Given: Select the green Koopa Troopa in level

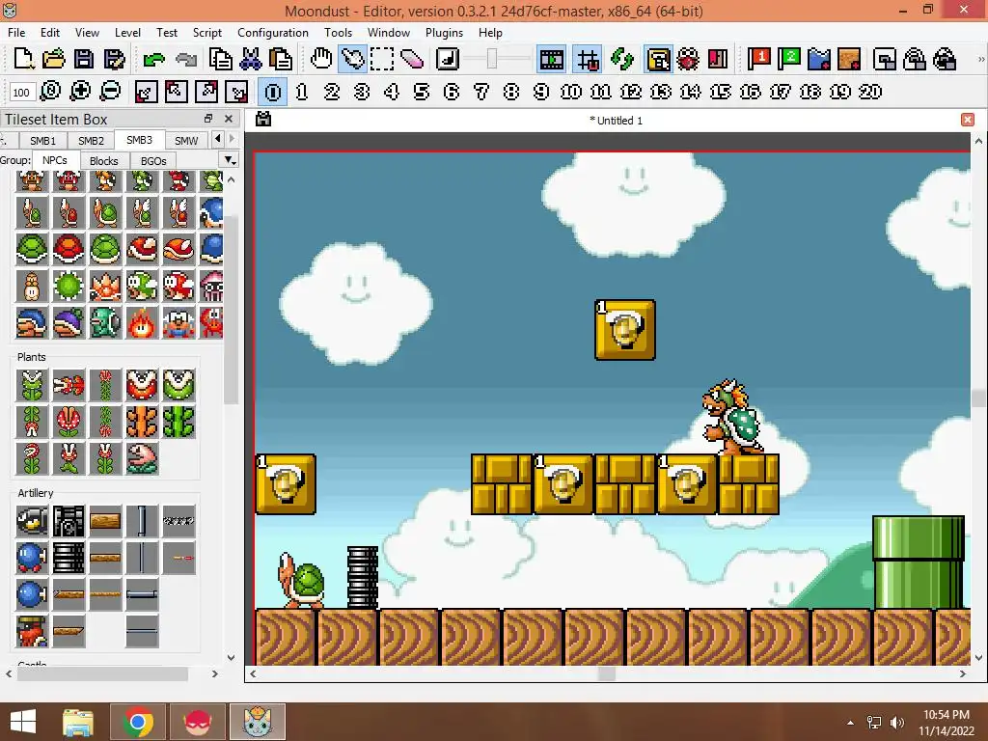Looking at the screenshot, I should pos(301,580).
